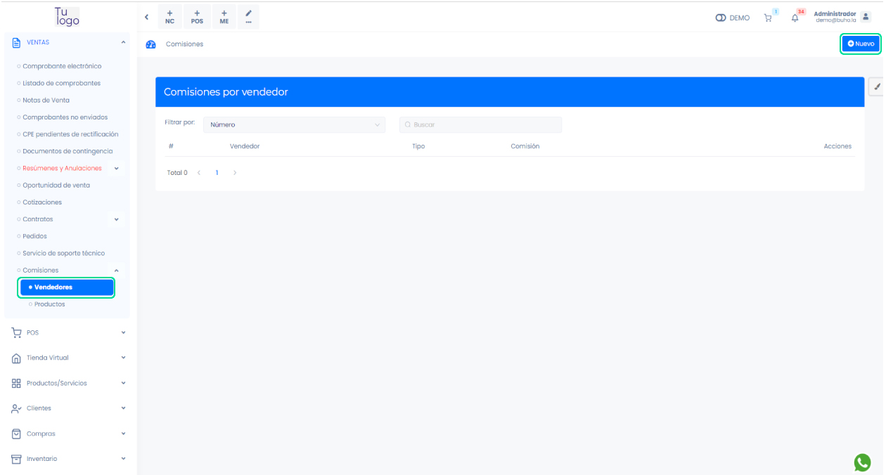Viewport: 886px width, 475px height.
Task: Click the NC quick-create shortcut
Action: click(169, 17)
